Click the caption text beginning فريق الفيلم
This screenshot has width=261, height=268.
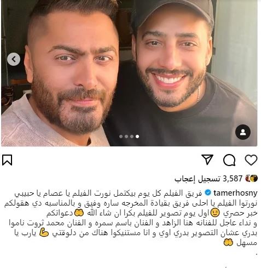[131, 218]
